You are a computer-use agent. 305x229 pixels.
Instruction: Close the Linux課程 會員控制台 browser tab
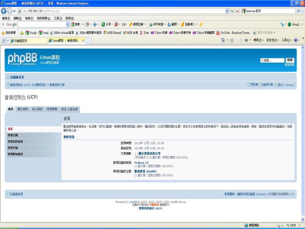pos(83,40)
